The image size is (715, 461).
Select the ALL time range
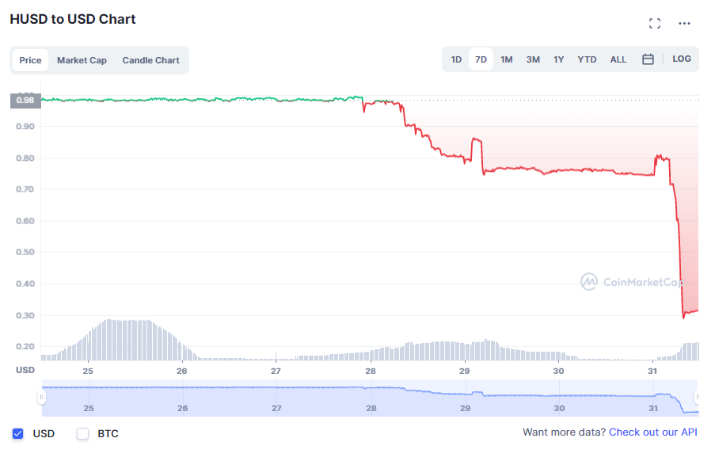618,59
